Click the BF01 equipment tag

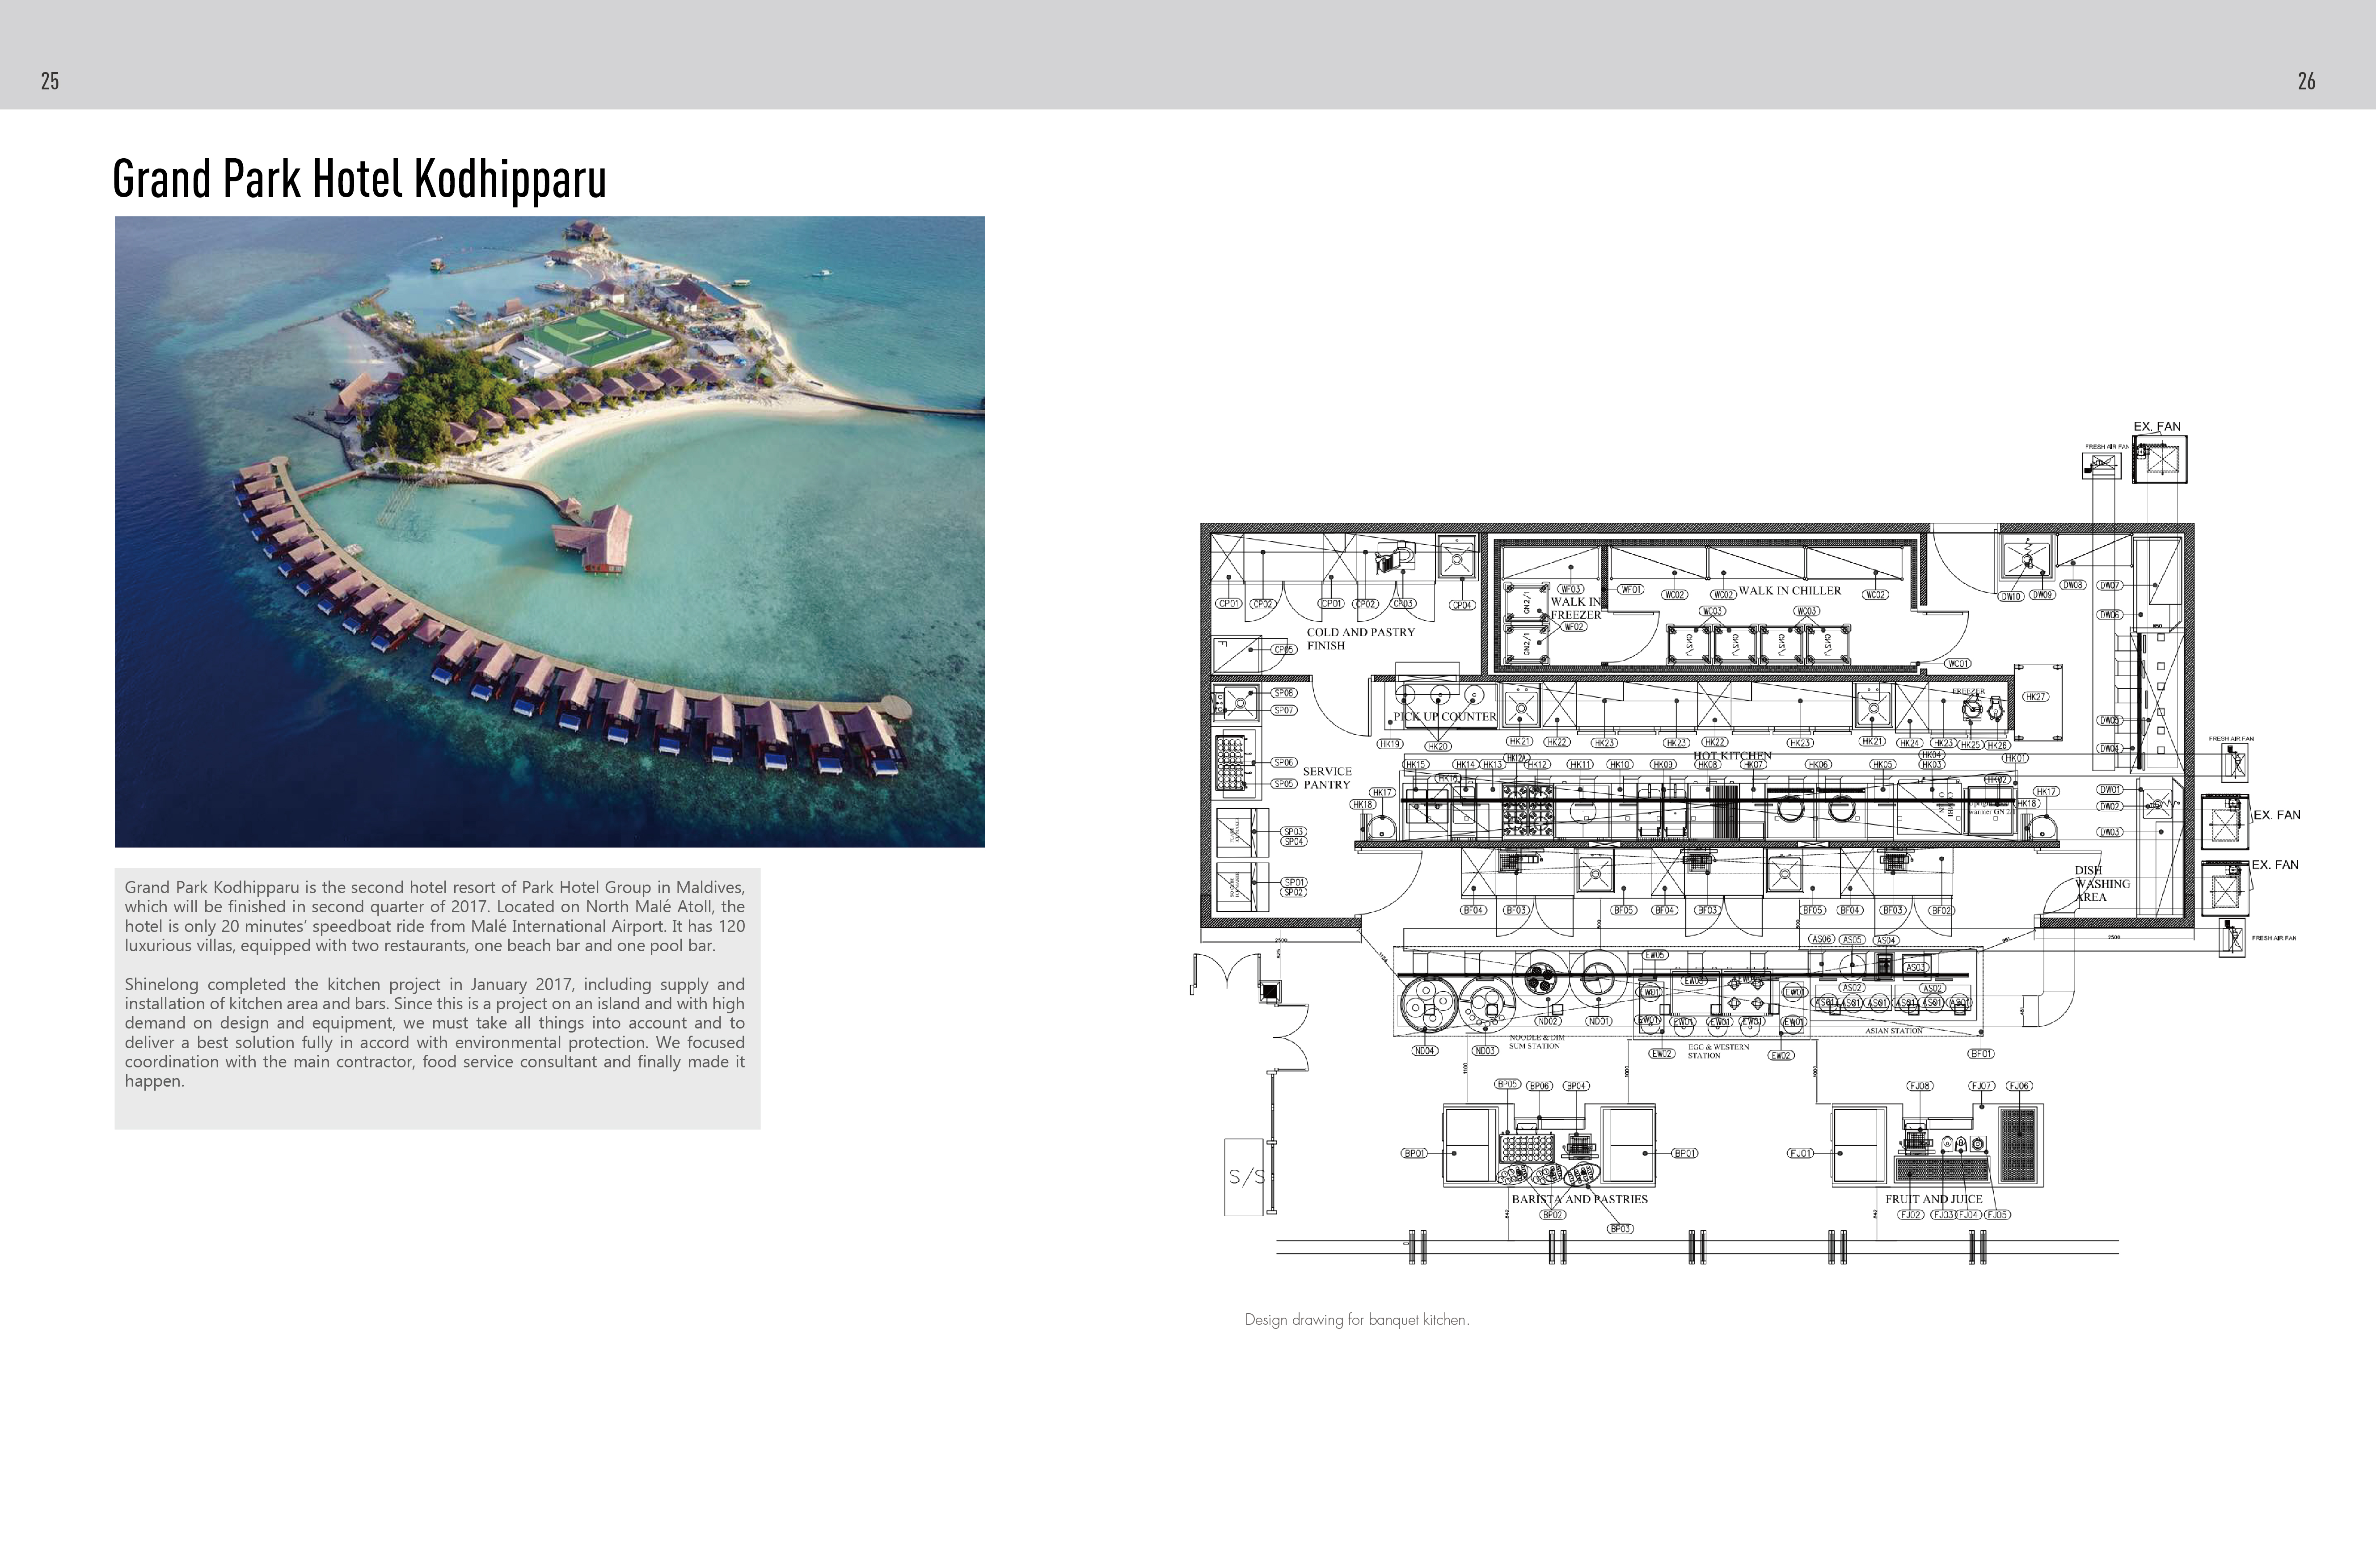[x=1981, y=1053]
